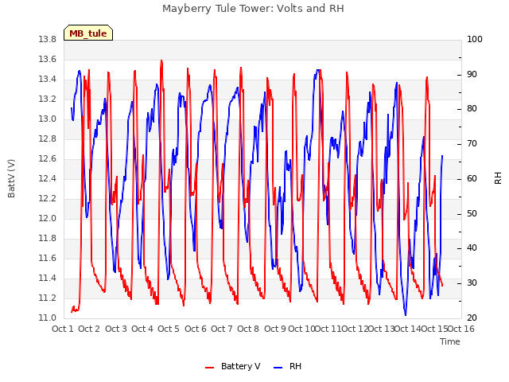Click the 13.6 voltage tick label
The width and height of the screenshot is (509, 382).
[48, 60]
